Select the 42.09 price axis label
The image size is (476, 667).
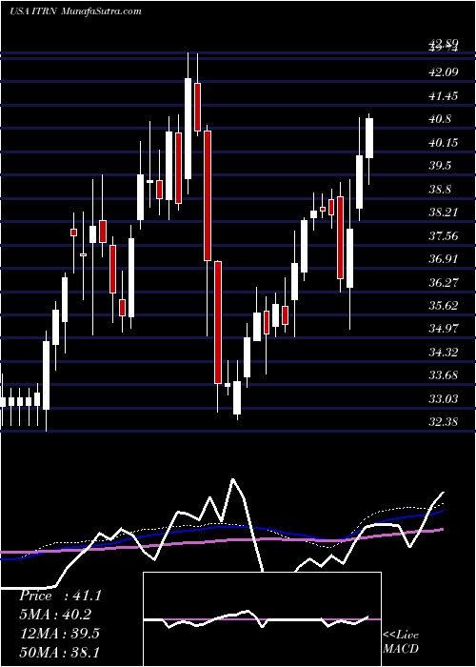(444, 71)
